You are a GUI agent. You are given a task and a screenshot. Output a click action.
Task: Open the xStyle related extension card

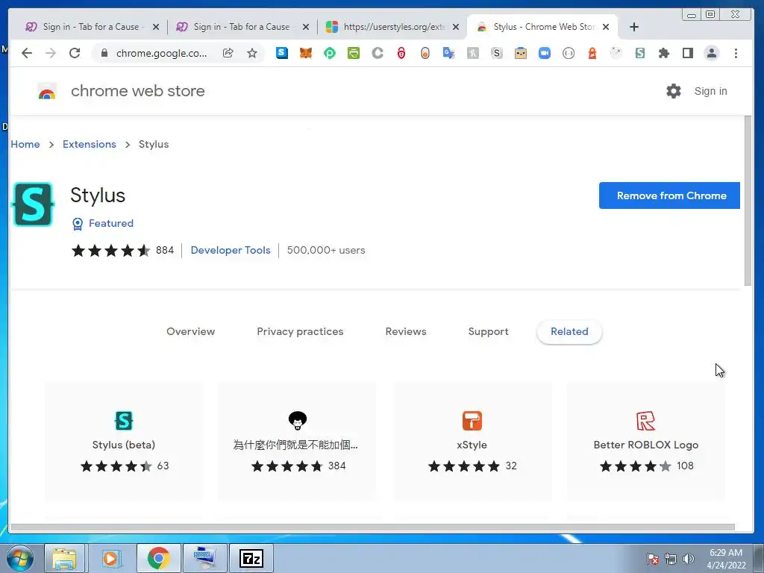point(472,441)
